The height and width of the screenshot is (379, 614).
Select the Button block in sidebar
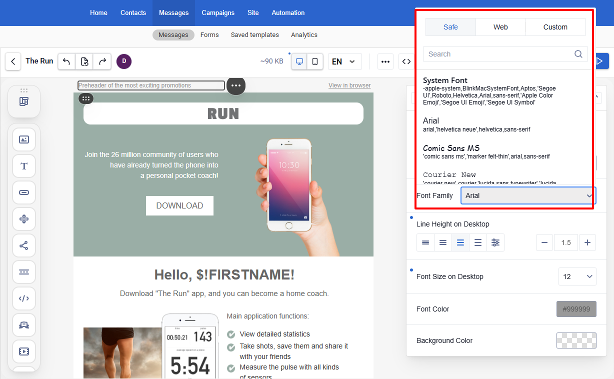tap(24, 192)
